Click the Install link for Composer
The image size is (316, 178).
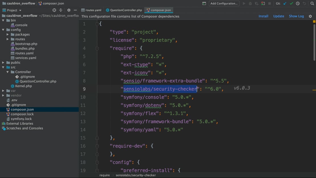tap(263, 16)
